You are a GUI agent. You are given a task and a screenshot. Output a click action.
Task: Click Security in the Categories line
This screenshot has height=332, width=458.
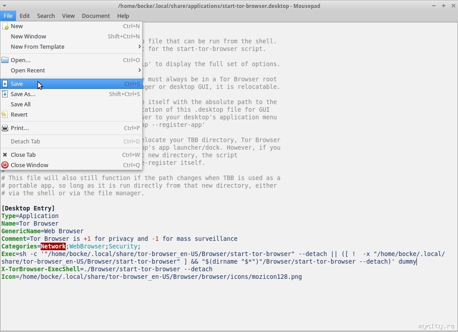(x=123, y=246)
